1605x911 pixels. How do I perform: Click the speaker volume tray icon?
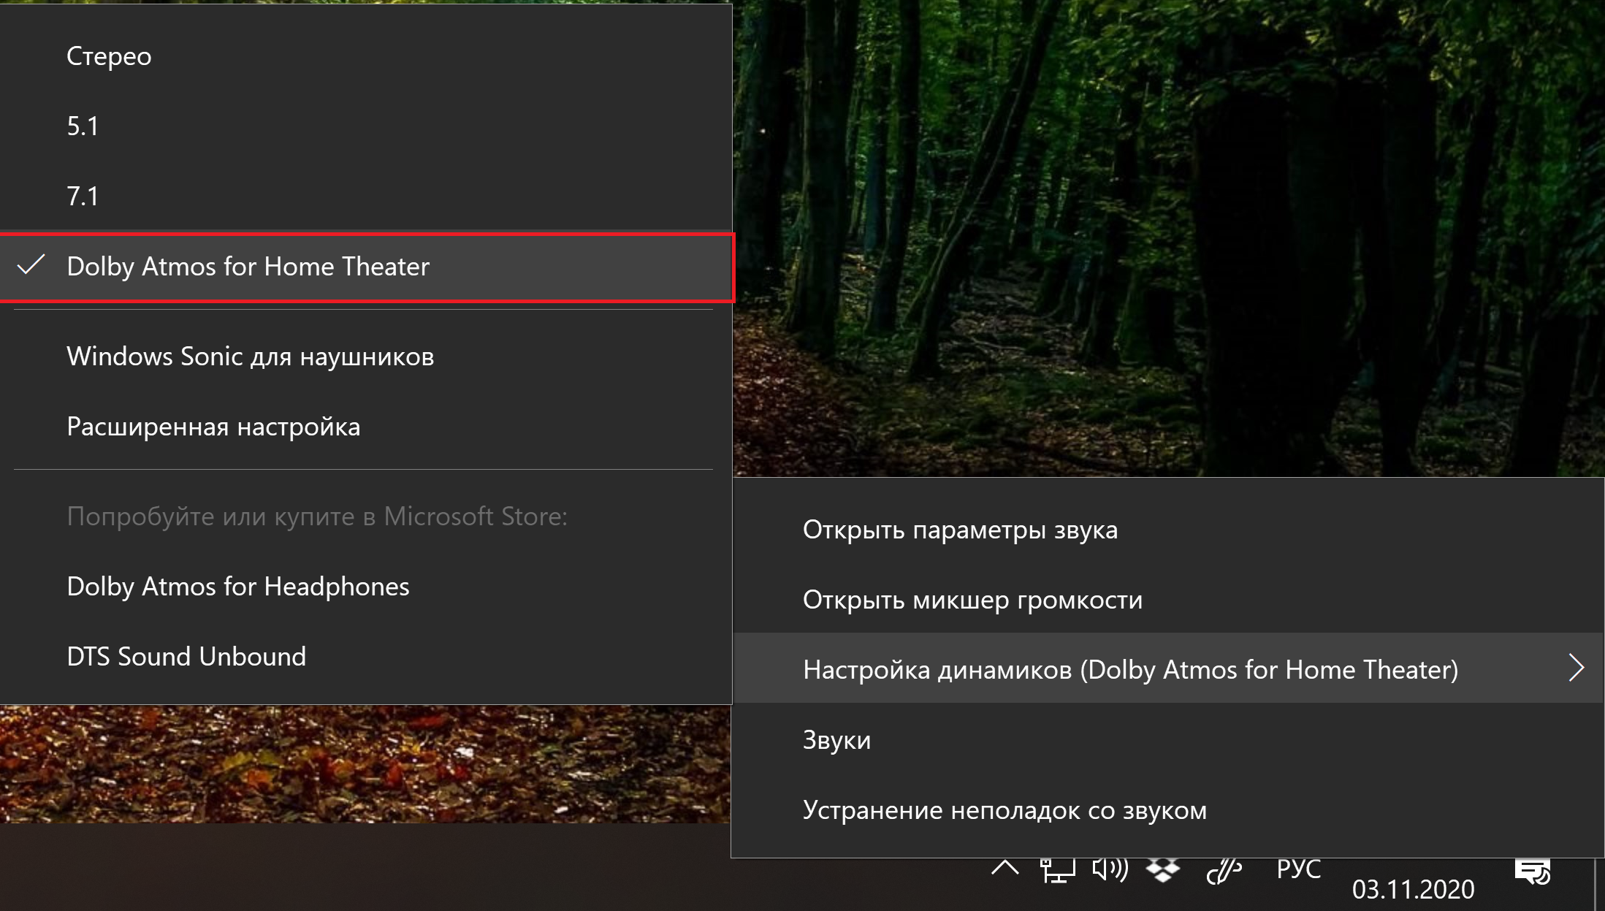click(1110, 869)
